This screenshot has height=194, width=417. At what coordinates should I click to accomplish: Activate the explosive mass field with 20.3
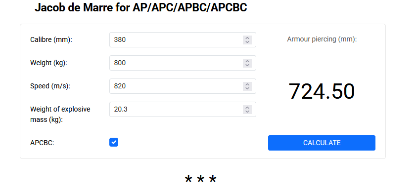(183, 109)
